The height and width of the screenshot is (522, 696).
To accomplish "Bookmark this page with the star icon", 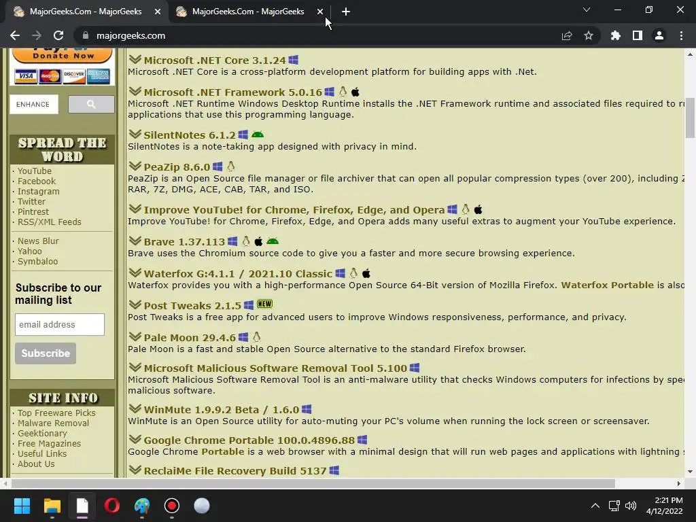I will (589, 35).
